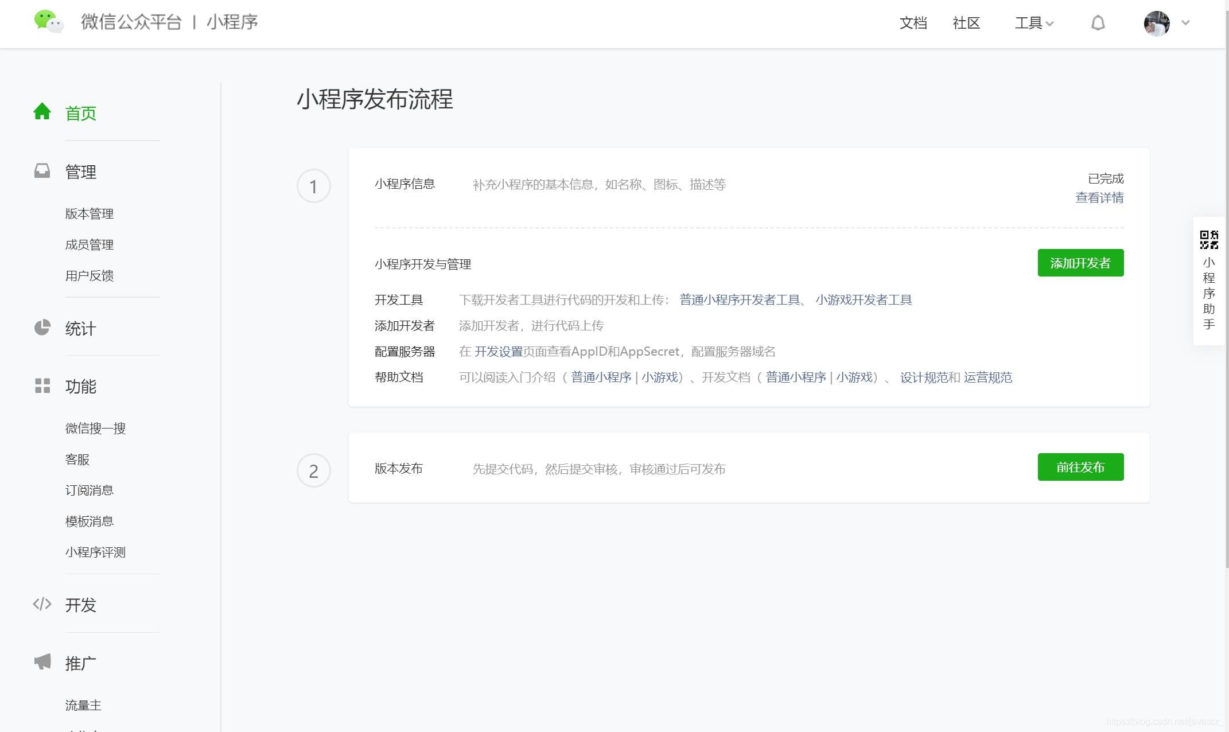The image size is (1229, 732).
Task: Click the home icon next to 首页
Action: pyautogui.click(x=42, y=111)
